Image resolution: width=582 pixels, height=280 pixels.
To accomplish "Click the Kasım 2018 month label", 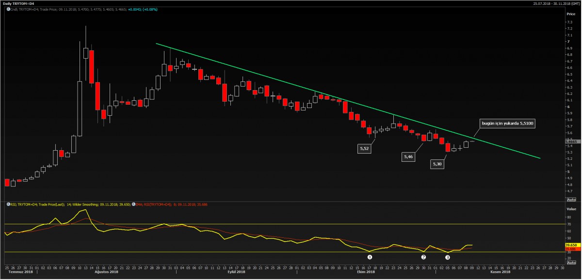I will (x=500, y=272).
